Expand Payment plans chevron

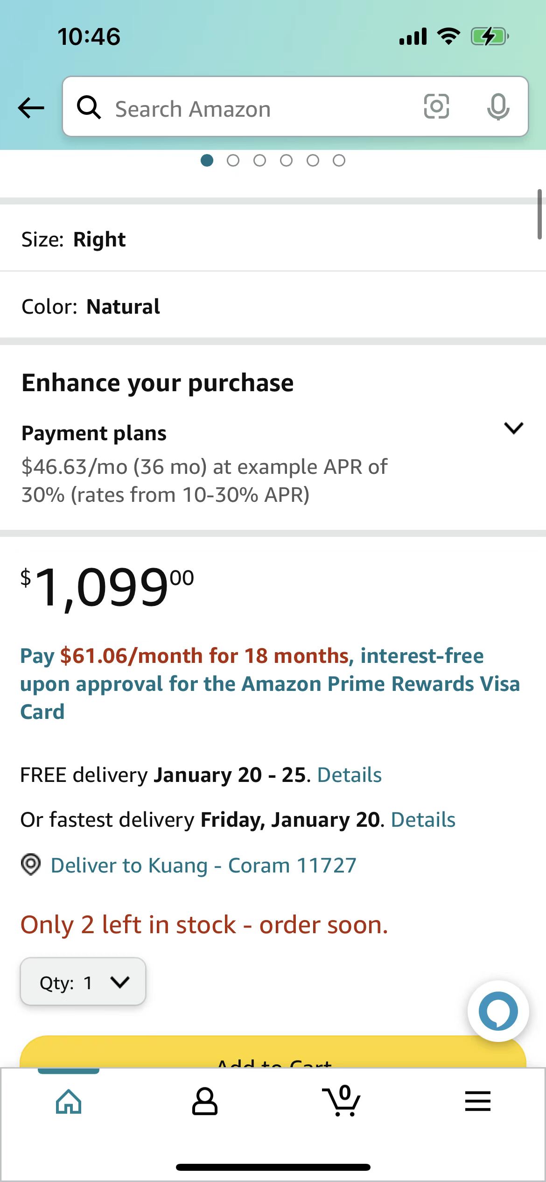click(514, 428)
